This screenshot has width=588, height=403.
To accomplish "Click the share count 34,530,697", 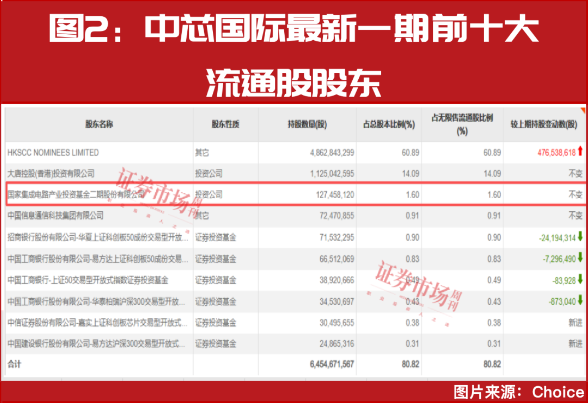I will click(337, 301).
